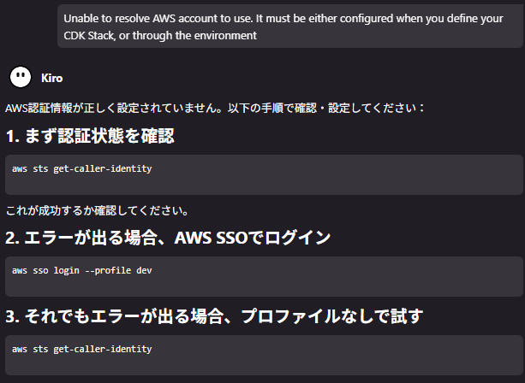The image size is (525, 383).
Task: Select the user's CDK error message bubble
Action: 290,27
